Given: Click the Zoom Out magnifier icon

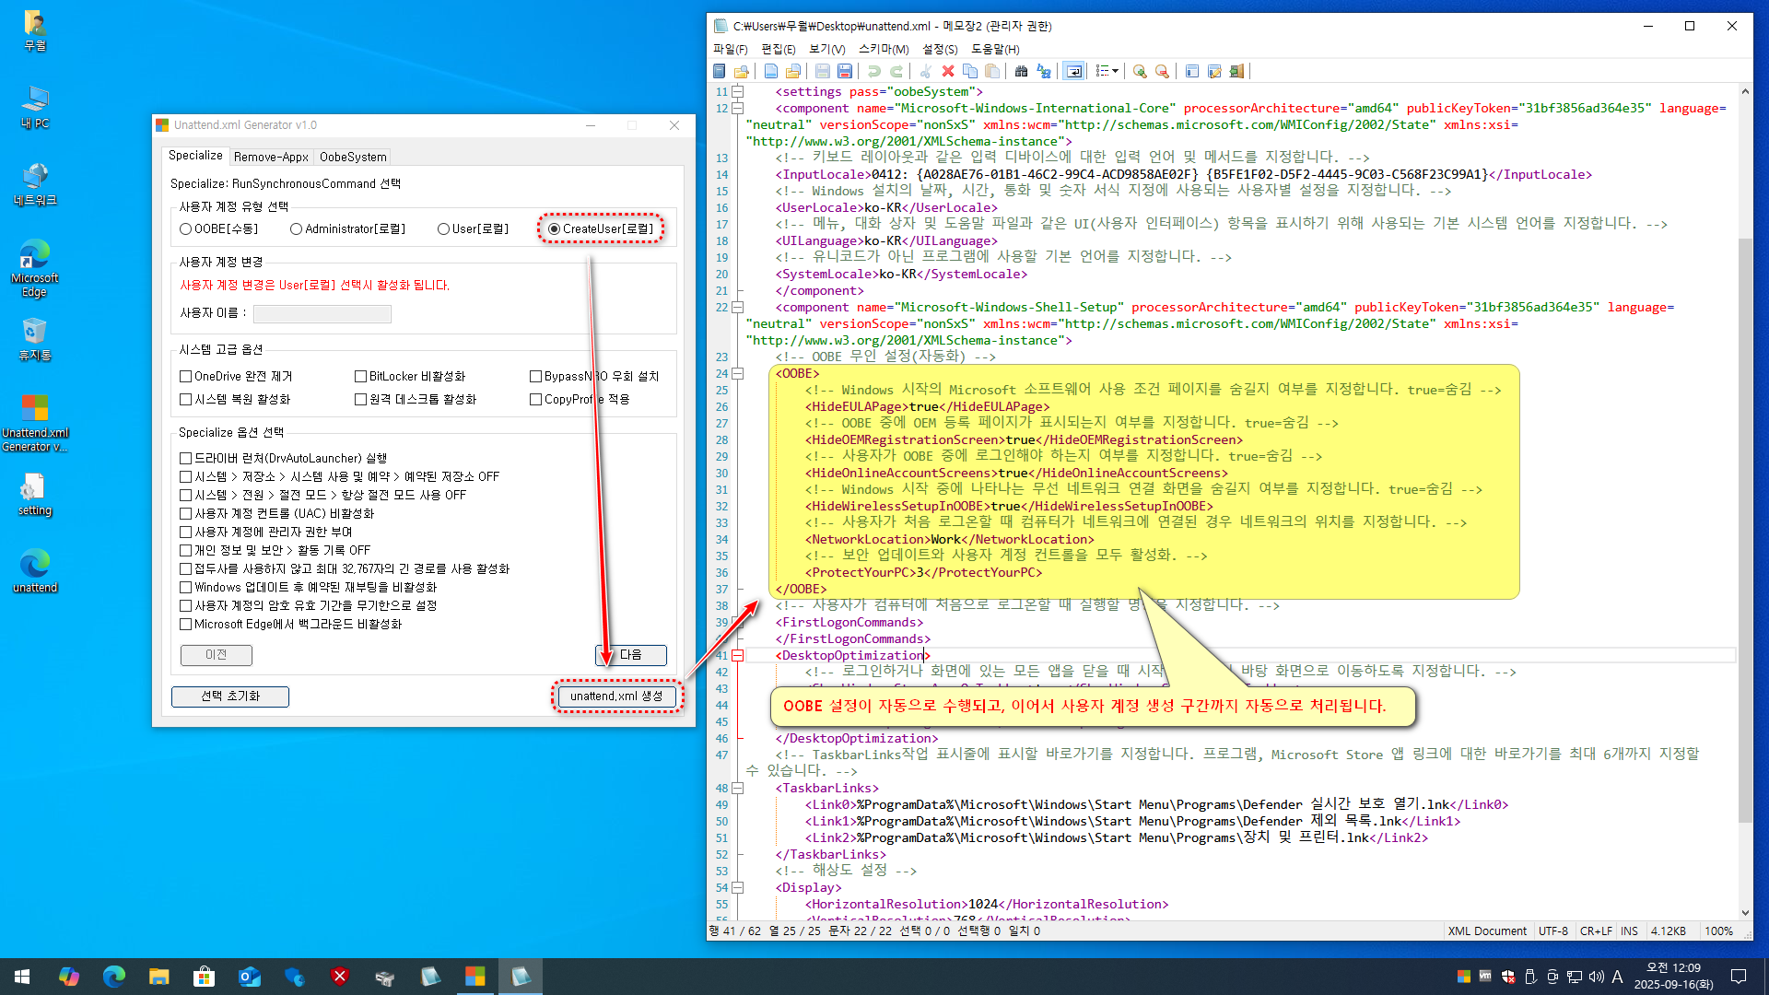Looking at the screenshot, I should (1162, 71).
